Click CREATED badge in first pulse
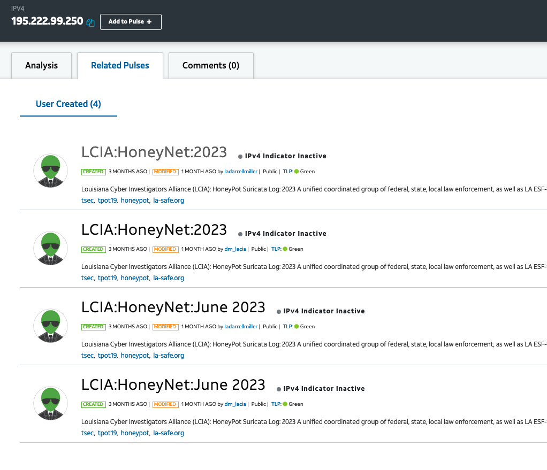The width and height of the screenshot is (547, 470). tap(94, 172)
